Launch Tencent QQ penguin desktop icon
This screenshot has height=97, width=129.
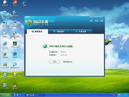pyautogui.click(x=15, y=86)
